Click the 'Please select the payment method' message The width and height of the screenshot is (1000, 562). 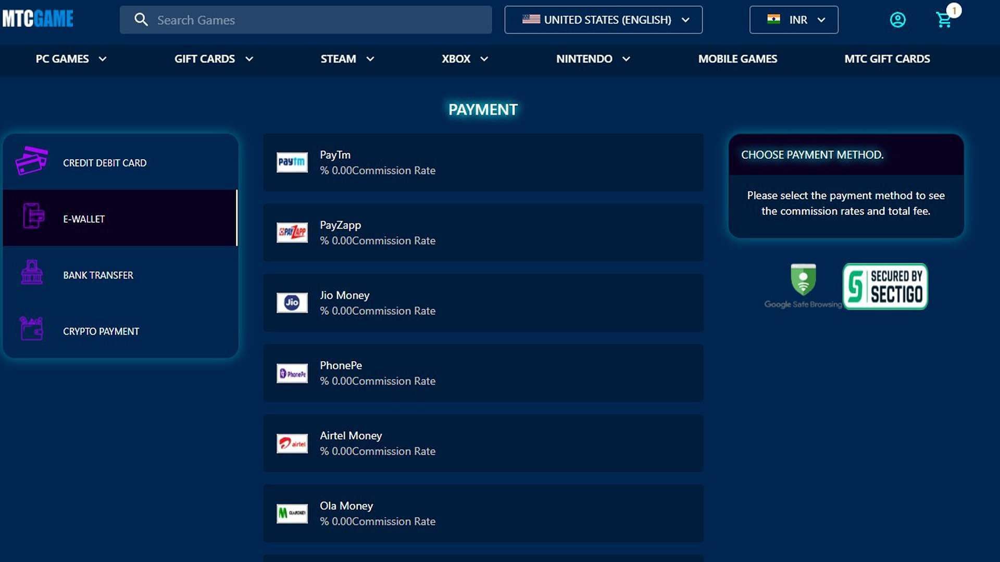(846, 203)
